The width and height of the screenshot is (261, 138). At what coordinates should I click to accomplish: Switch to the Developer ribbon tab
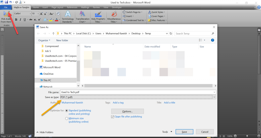click(117, 7)
